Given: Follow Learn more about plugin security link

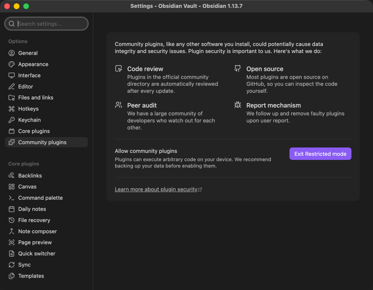Looking at the screenshot, I should [156, 189].
